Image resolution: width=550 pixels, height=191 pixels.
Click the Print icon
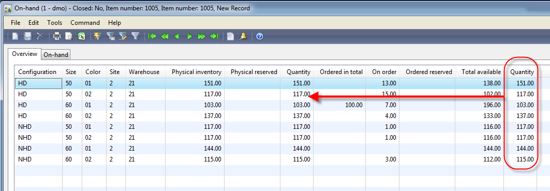click(57, 36)
